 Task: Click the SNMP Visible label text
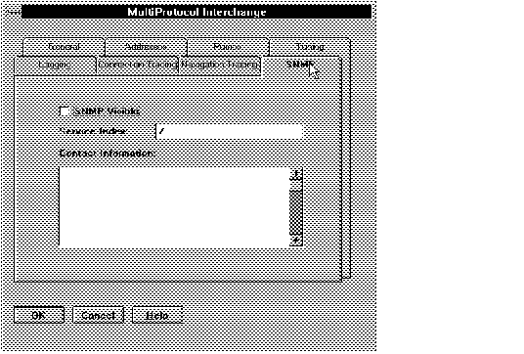click(x=107, y=111)
